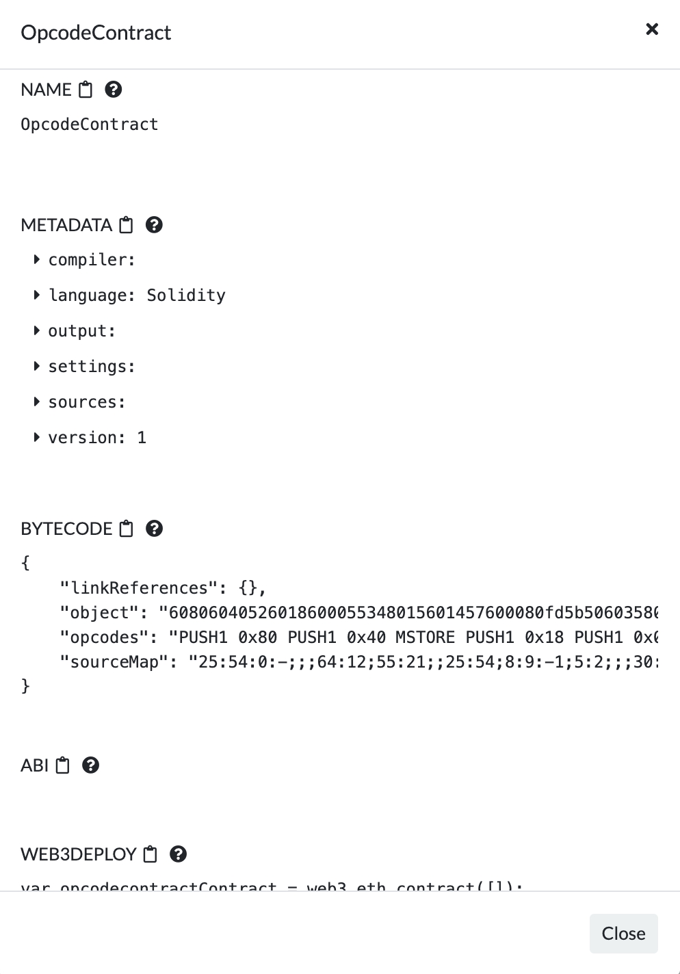Click the help icon beside METADATA

[155, 225]
